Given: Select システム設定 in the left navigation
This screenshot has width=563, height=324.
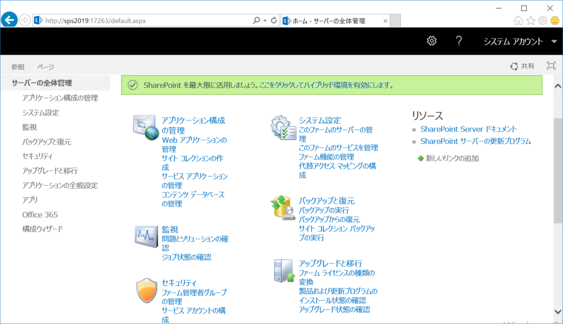Looking at the screenshot, I should click(x=41, y=112).
